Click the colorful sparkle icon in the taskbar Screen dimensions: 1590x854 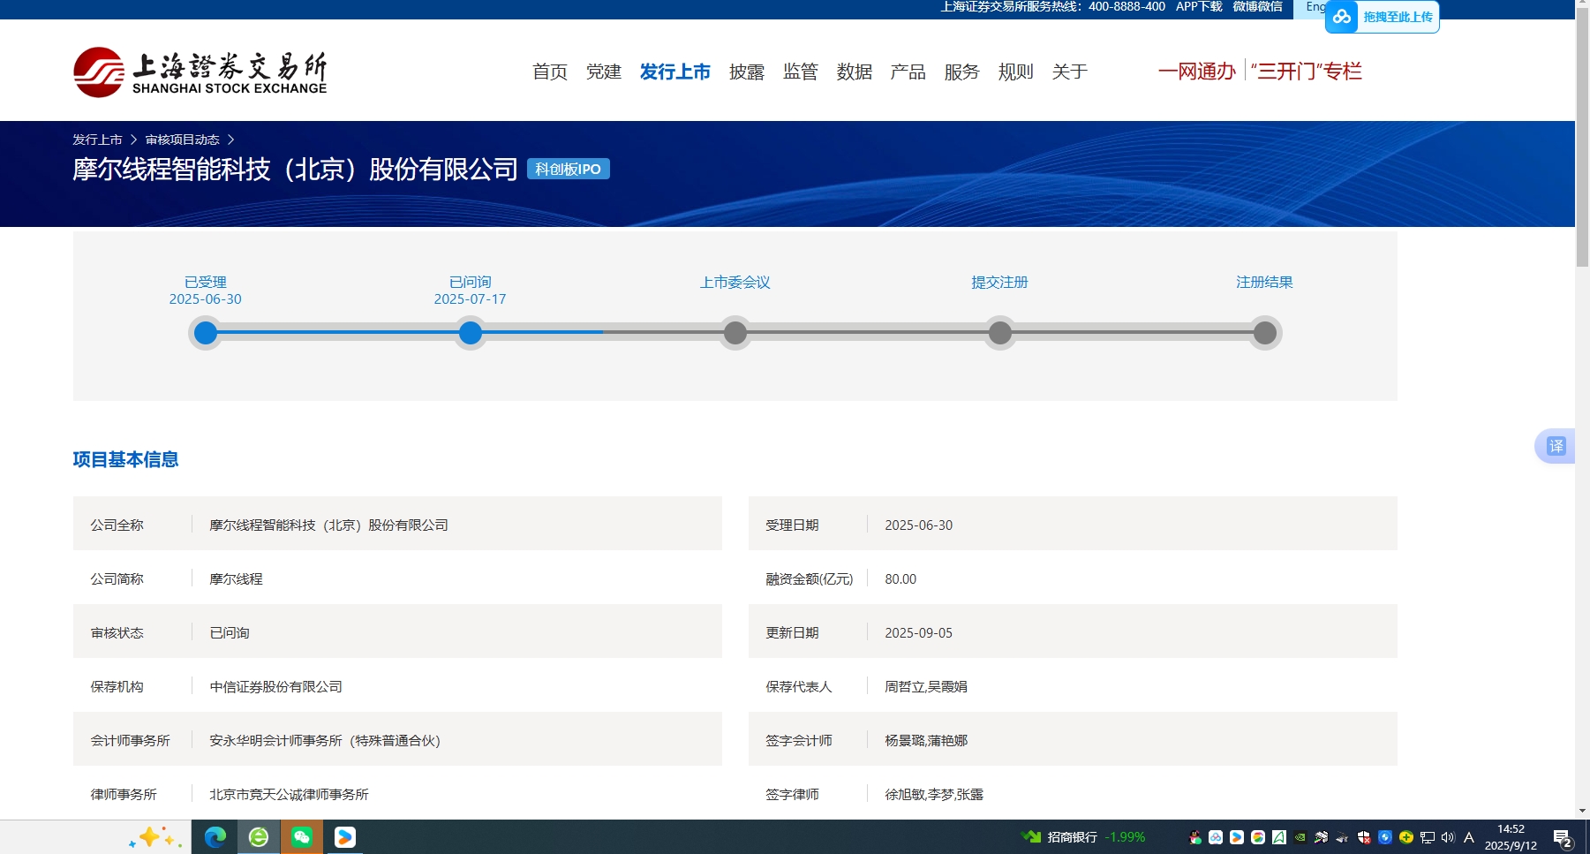(154, 836)
